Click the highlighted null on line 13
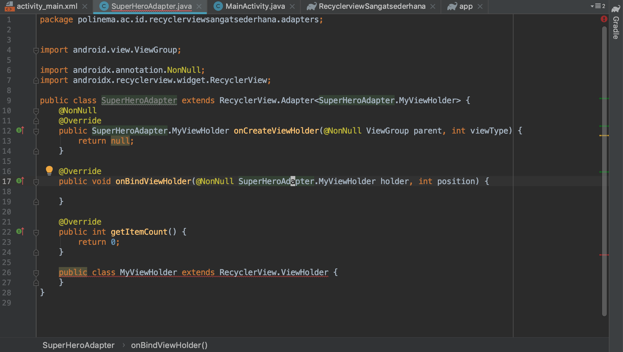Screen dimensions: 623x352 point(120,141)
